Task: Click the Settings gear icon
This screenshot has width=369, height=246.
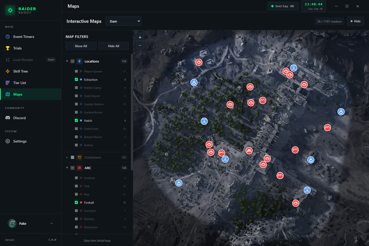Action: click(x=8, y=141)
